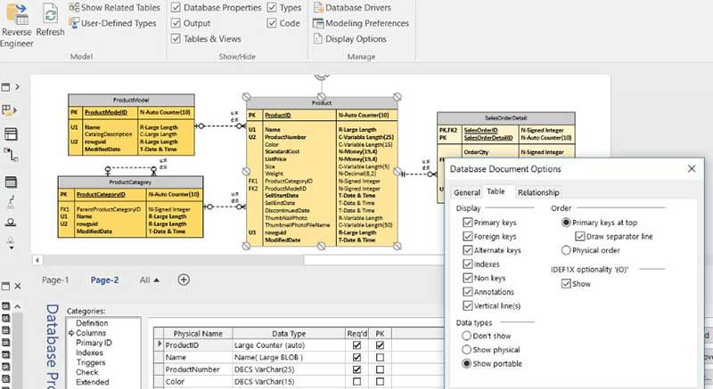Toggle the Database Properties checkbox
This screenshot has height=389, width=713.
pyautogui.click(x=176, y=8)
